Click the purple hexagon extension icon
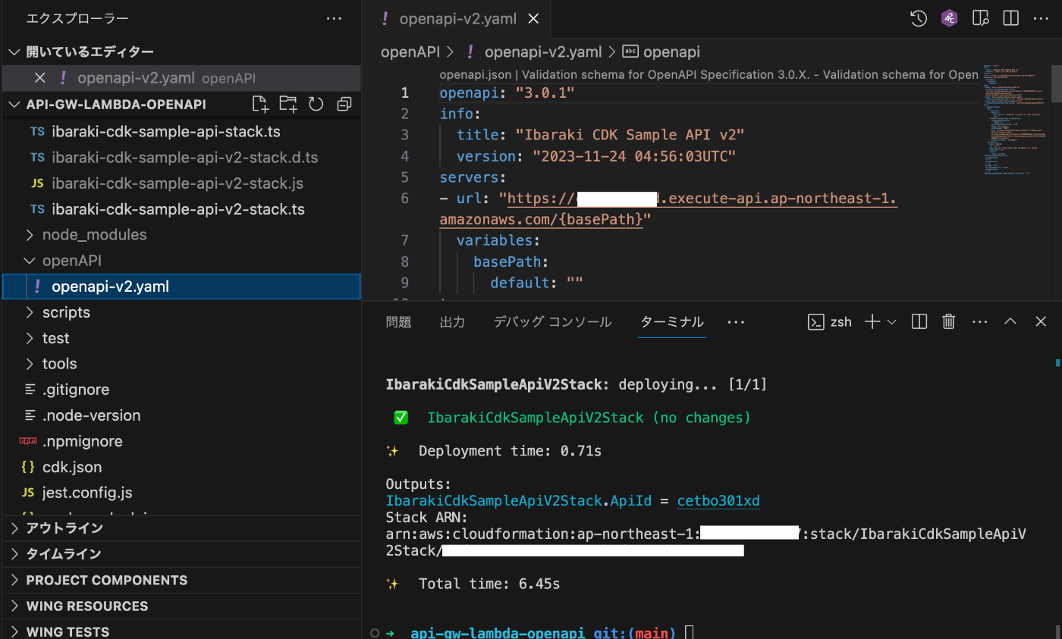This screenshot has width=1062, height=639. tap(949, 19)
